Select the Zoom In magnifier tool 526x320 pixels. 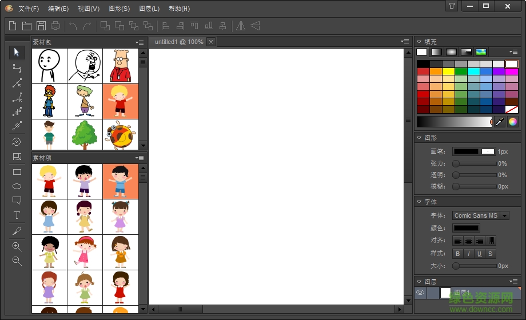tap(17, 247)
